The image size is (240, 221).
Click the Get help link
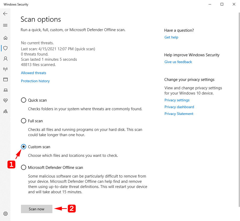tap(171, 37)
